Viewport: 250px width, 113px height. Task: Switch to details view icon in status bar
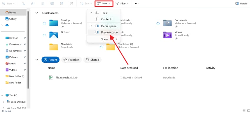244,111
